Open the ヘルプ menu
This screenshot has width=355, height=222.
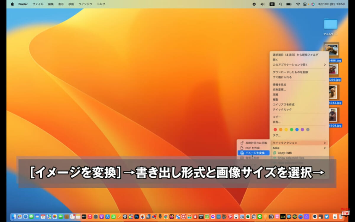(x=101, y=4)
